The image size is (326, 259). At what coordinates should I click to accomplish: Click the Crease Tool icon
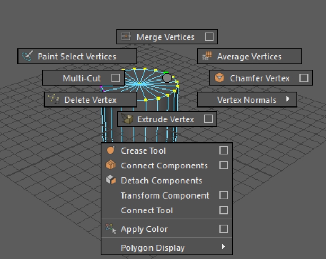111,150
